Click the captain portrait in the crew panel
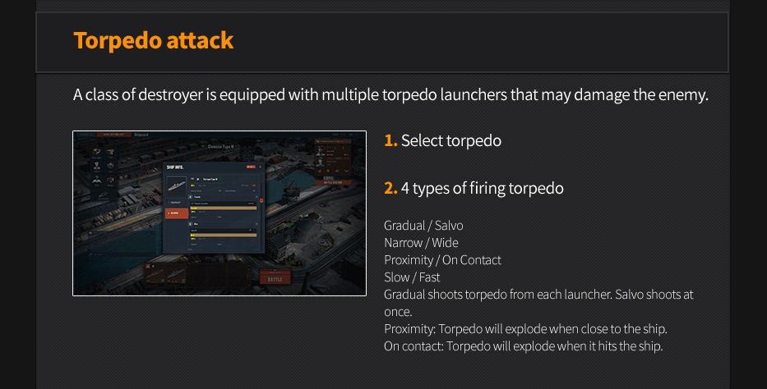 tap(321, 153)
